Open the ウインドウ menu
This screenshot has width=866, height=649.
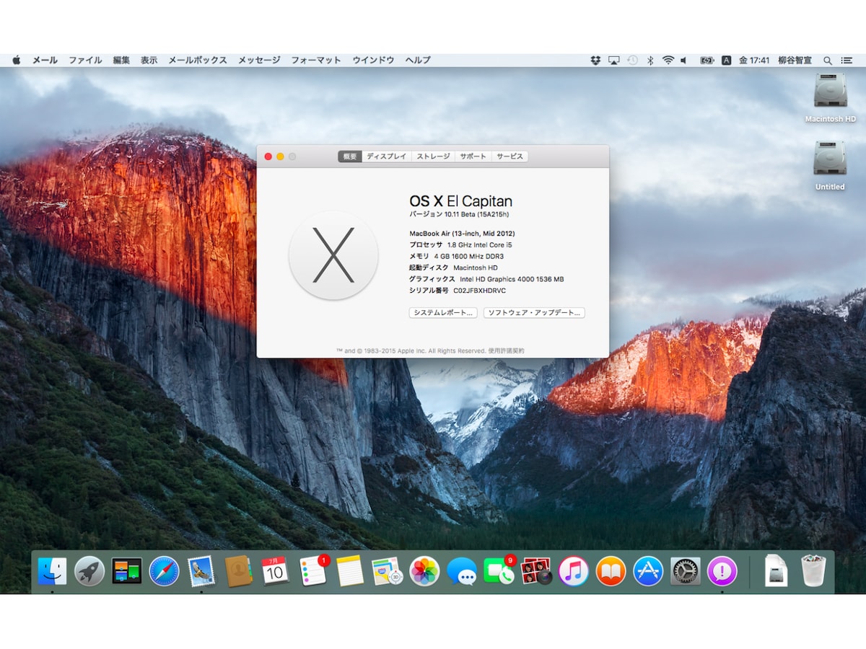pyautogui.click(x=373, y=61)
